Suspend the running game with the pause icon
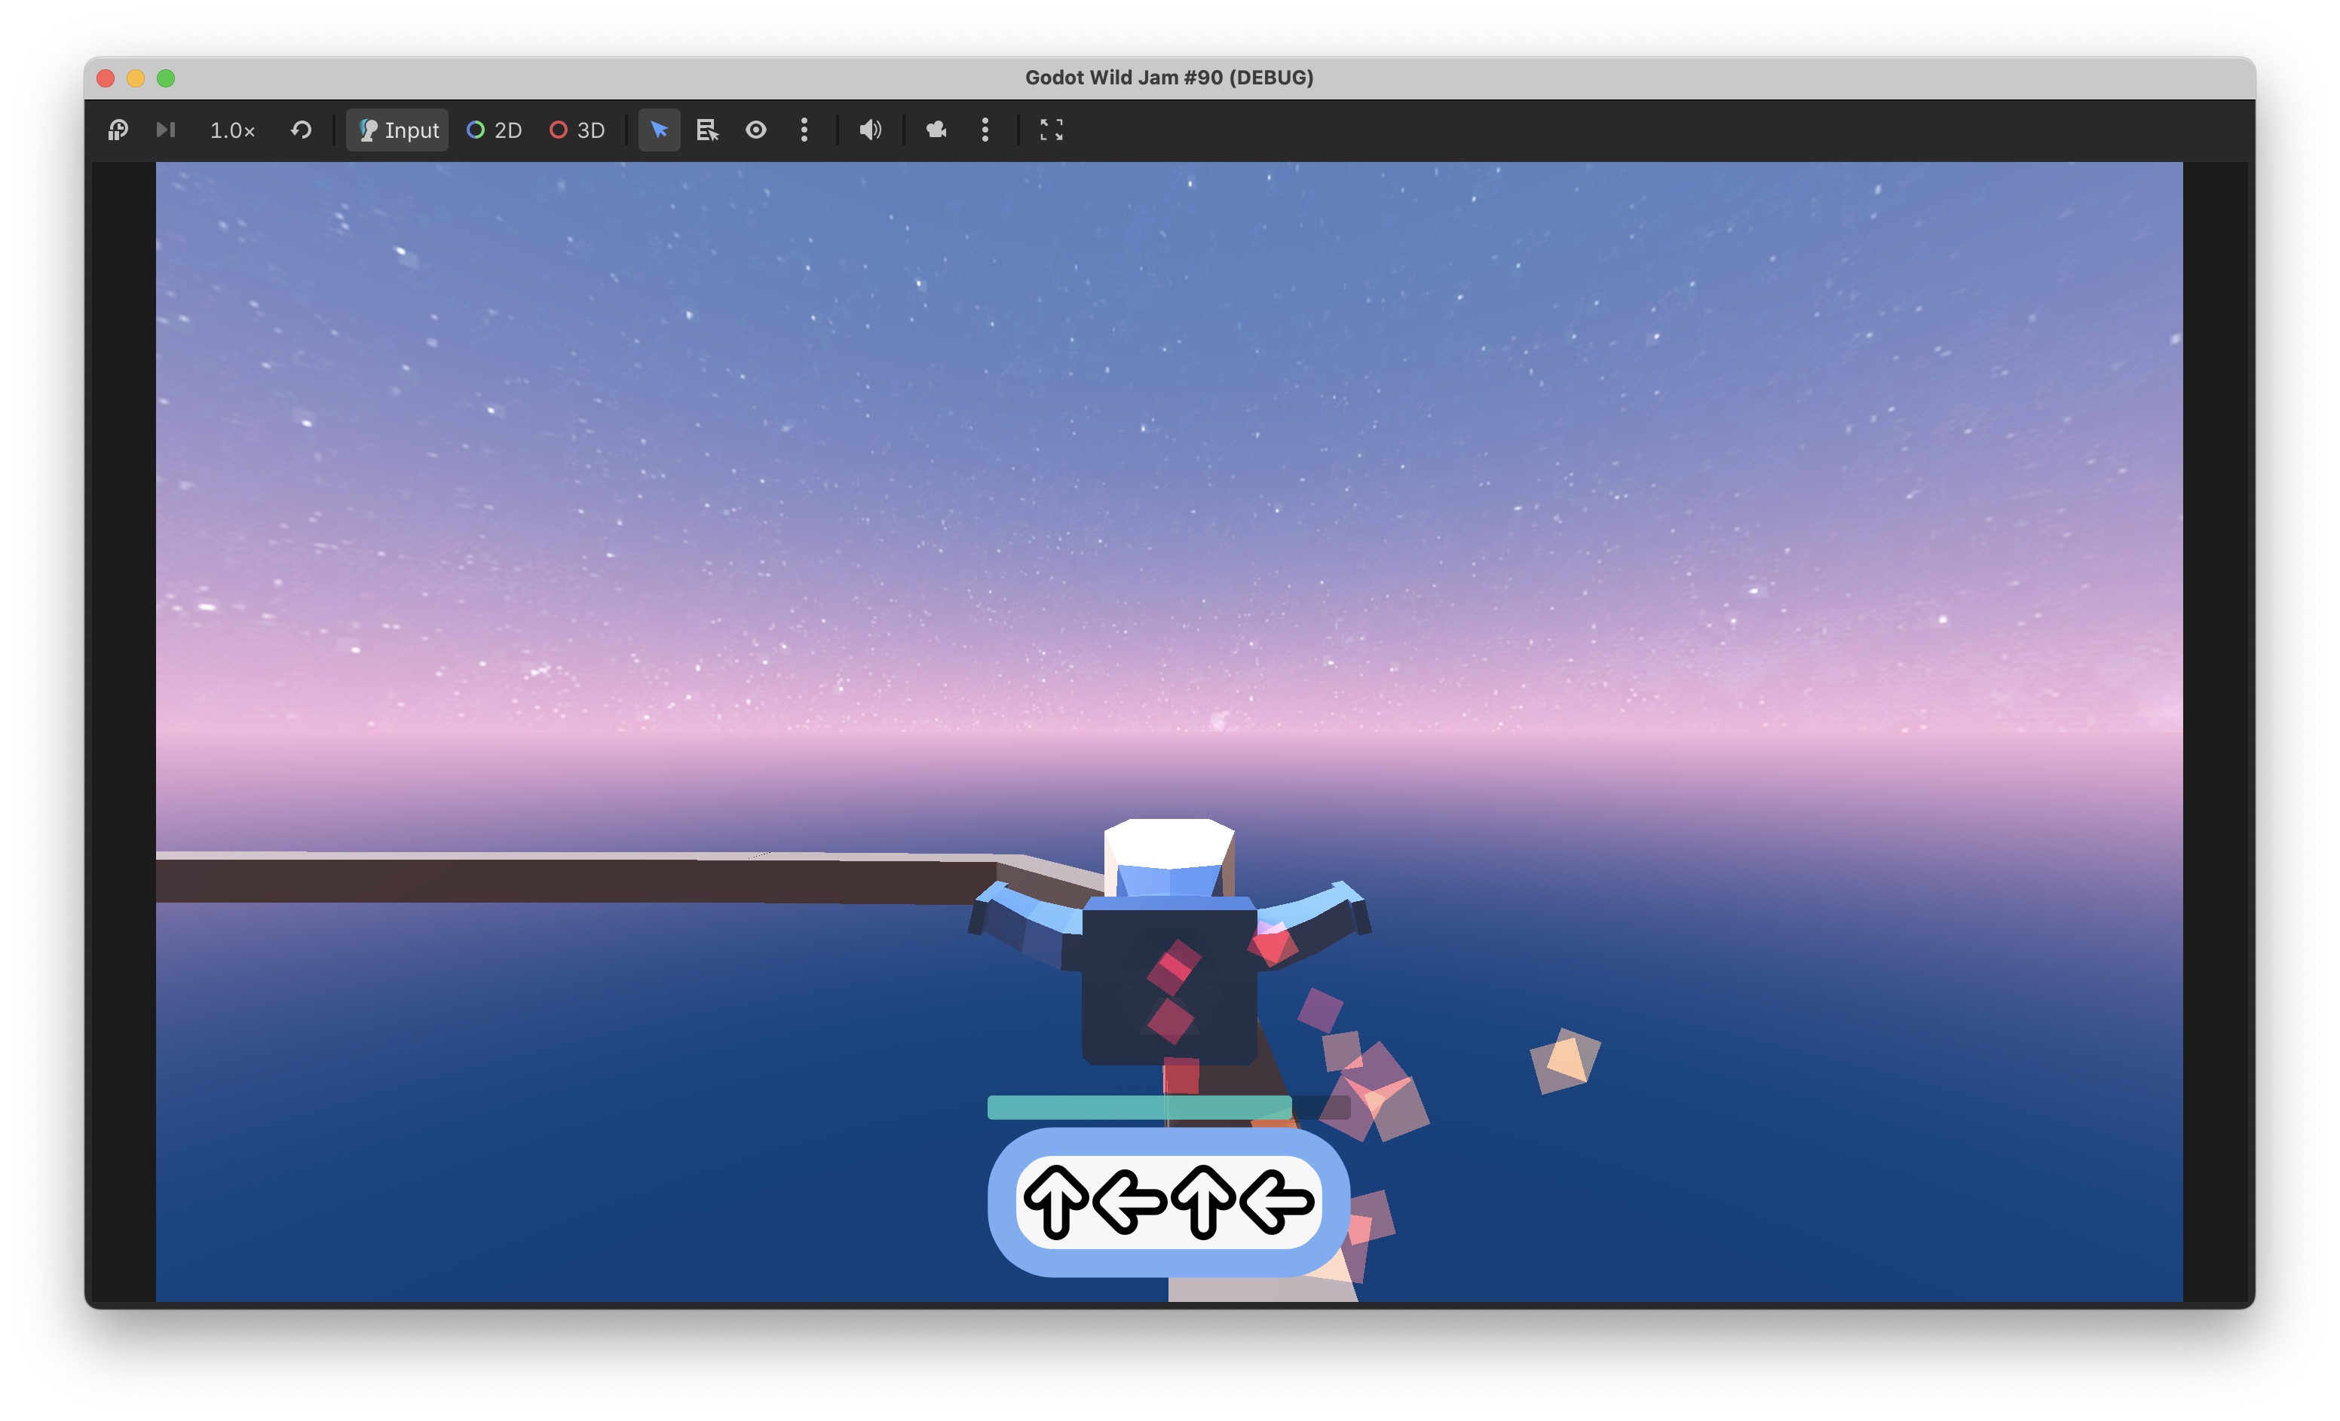The image size is (2340, 1421). (x=118, y=130)
